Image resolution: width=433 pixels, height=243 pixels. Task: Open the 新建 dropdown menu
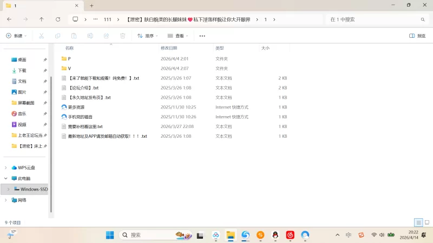[x=16, y=36]
